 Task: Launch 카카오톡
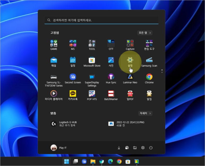73,95
